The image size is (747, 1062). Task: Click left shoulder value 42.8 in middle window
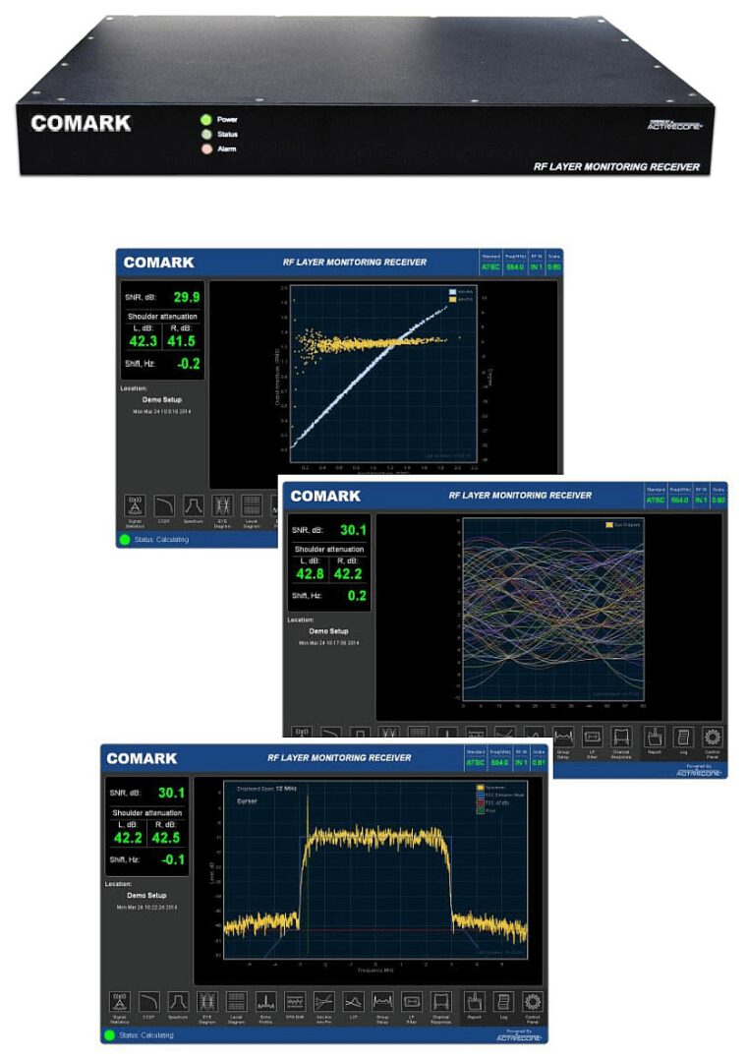click(310, 573)
